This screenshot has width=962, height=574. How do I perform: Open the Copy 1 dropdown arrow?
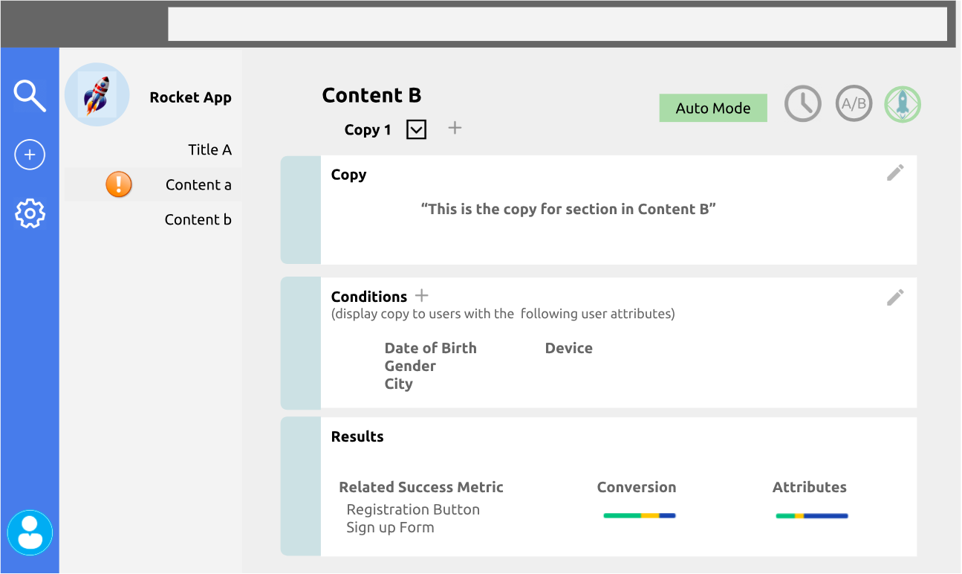[417, 129]
